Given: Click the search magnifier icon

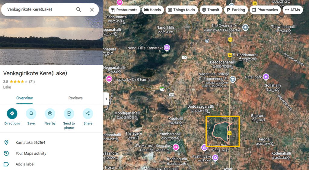Looking at the screenshot, I should [x=78, y=10].
